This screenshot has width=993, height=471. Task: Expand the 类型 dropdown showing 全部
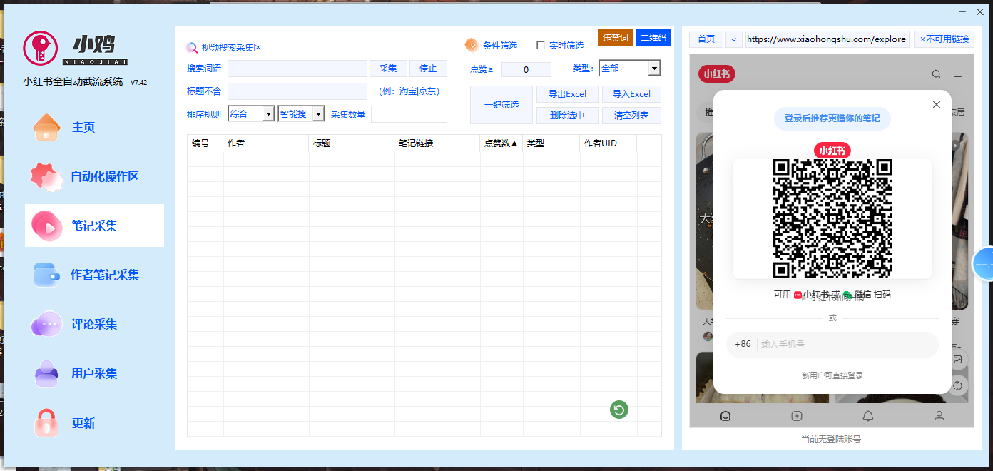[x=653, y=69]
